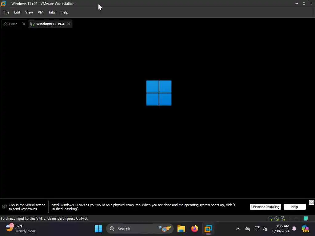The width and height of the screenshot is (315, 236).
Task: Click the Home tab house icon
Action: pyautogui.click(x=6, y=24)
